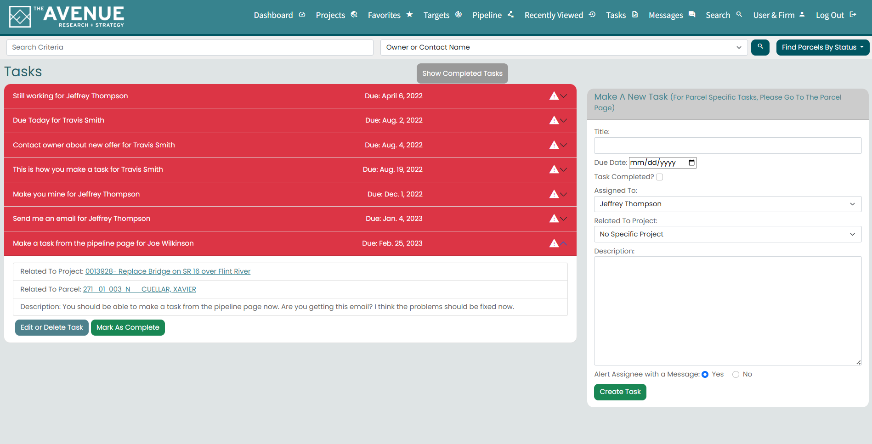Select No for Alert Assignee

point(736,375)
